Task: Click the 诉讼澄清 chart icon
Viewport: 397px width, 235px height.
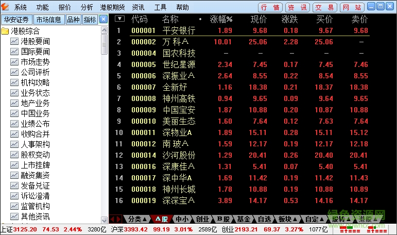Action: [x=14, y=196]
